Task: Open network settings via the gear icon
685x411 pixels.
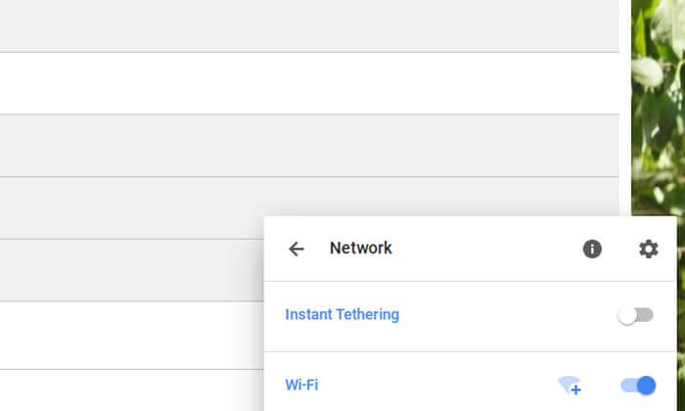Action: [649, 249]
